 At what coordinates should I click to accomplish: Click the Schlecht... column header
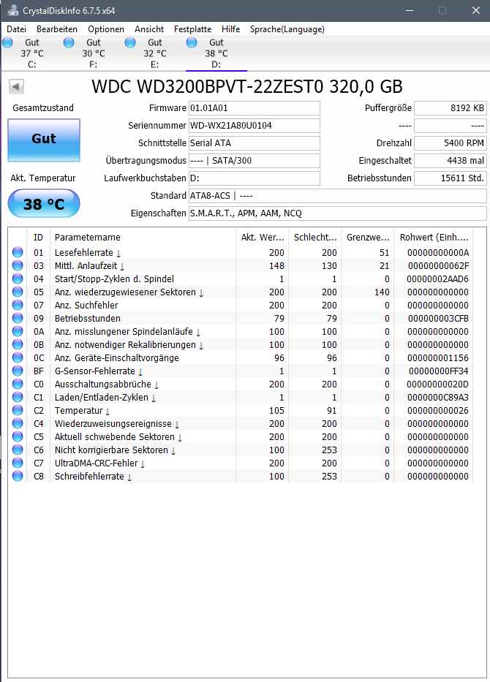pos(314,237)
